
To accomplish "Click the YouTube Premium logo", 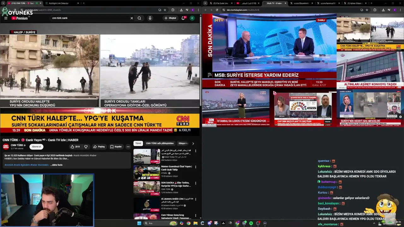I will (x=20, y=18).
